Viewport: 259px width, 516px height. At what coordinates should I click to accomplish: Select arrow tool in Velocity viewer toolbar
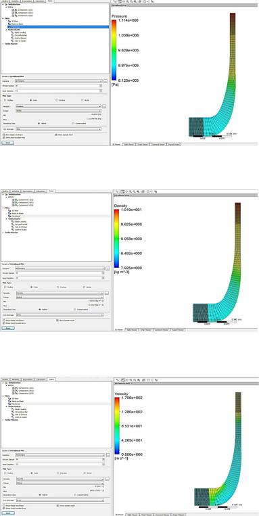coord(118,380)
